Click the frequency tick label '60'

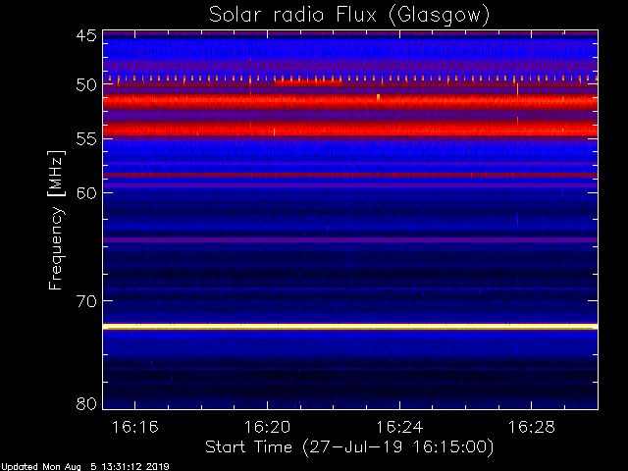[x=86, y=193]
